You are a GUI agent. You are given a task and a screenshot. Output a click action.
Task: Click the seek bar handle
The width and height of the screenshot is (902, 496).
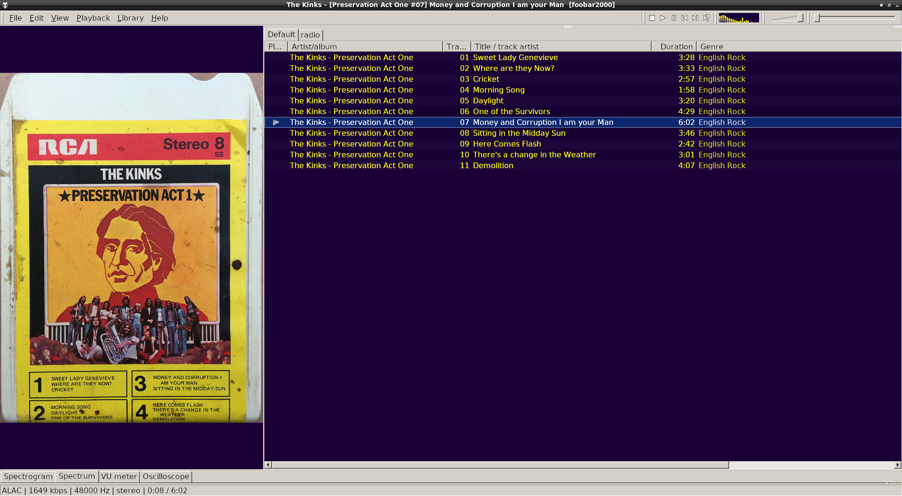point(817,18)
